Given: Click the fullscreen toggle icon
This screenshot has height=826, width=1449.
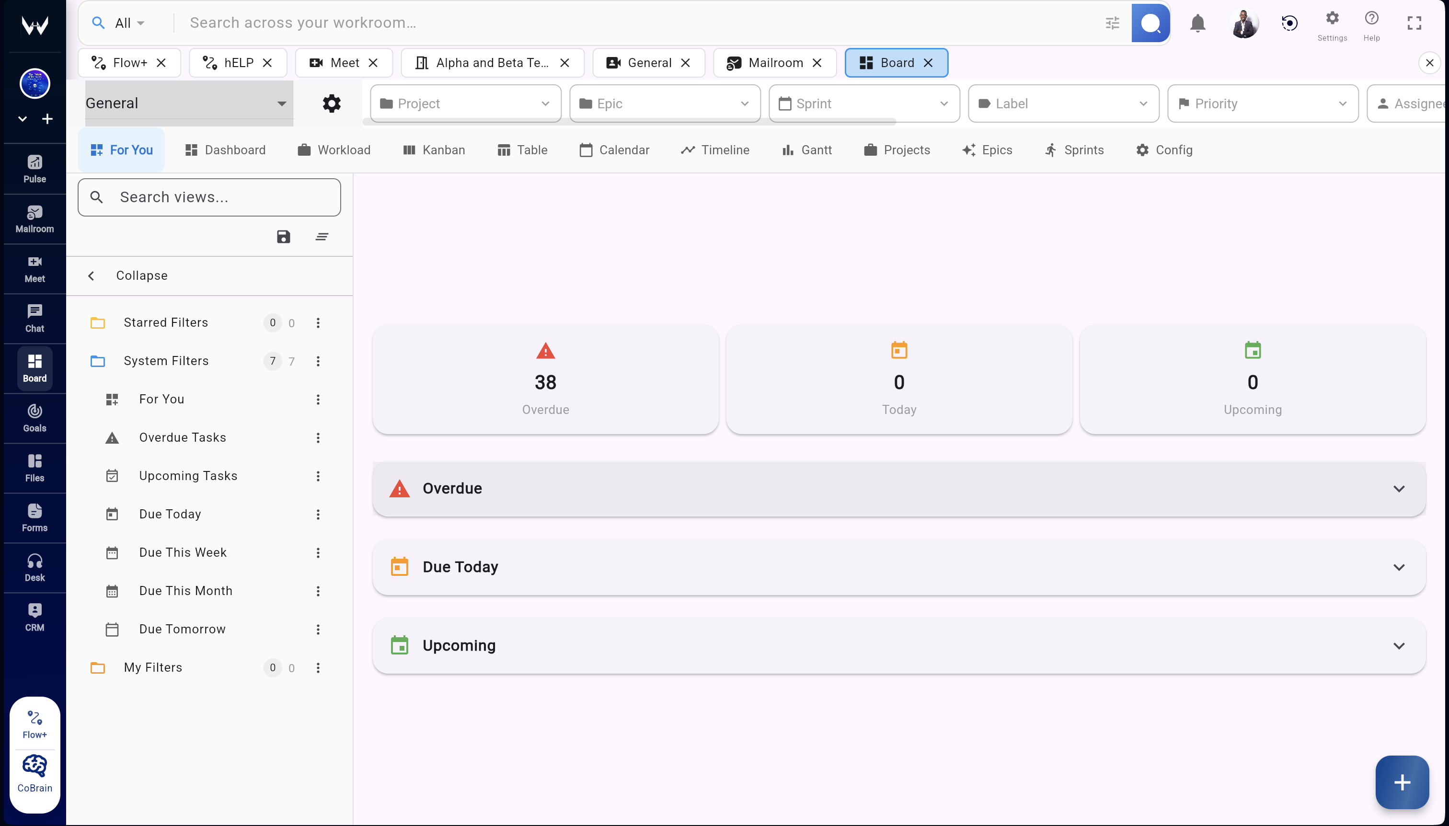Looking at the screenshot, I should coord(1414,23).
